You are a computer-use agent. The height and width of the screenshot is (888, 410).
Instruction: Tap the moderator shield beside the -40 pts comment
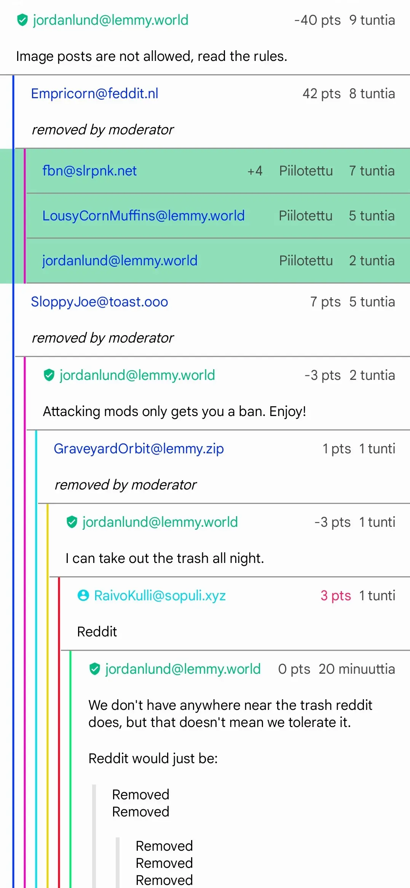click(x=22, y=20)
